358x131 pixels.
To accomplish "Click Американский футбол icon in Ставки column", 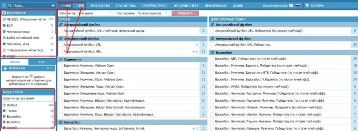I will (x=61, y=39).
